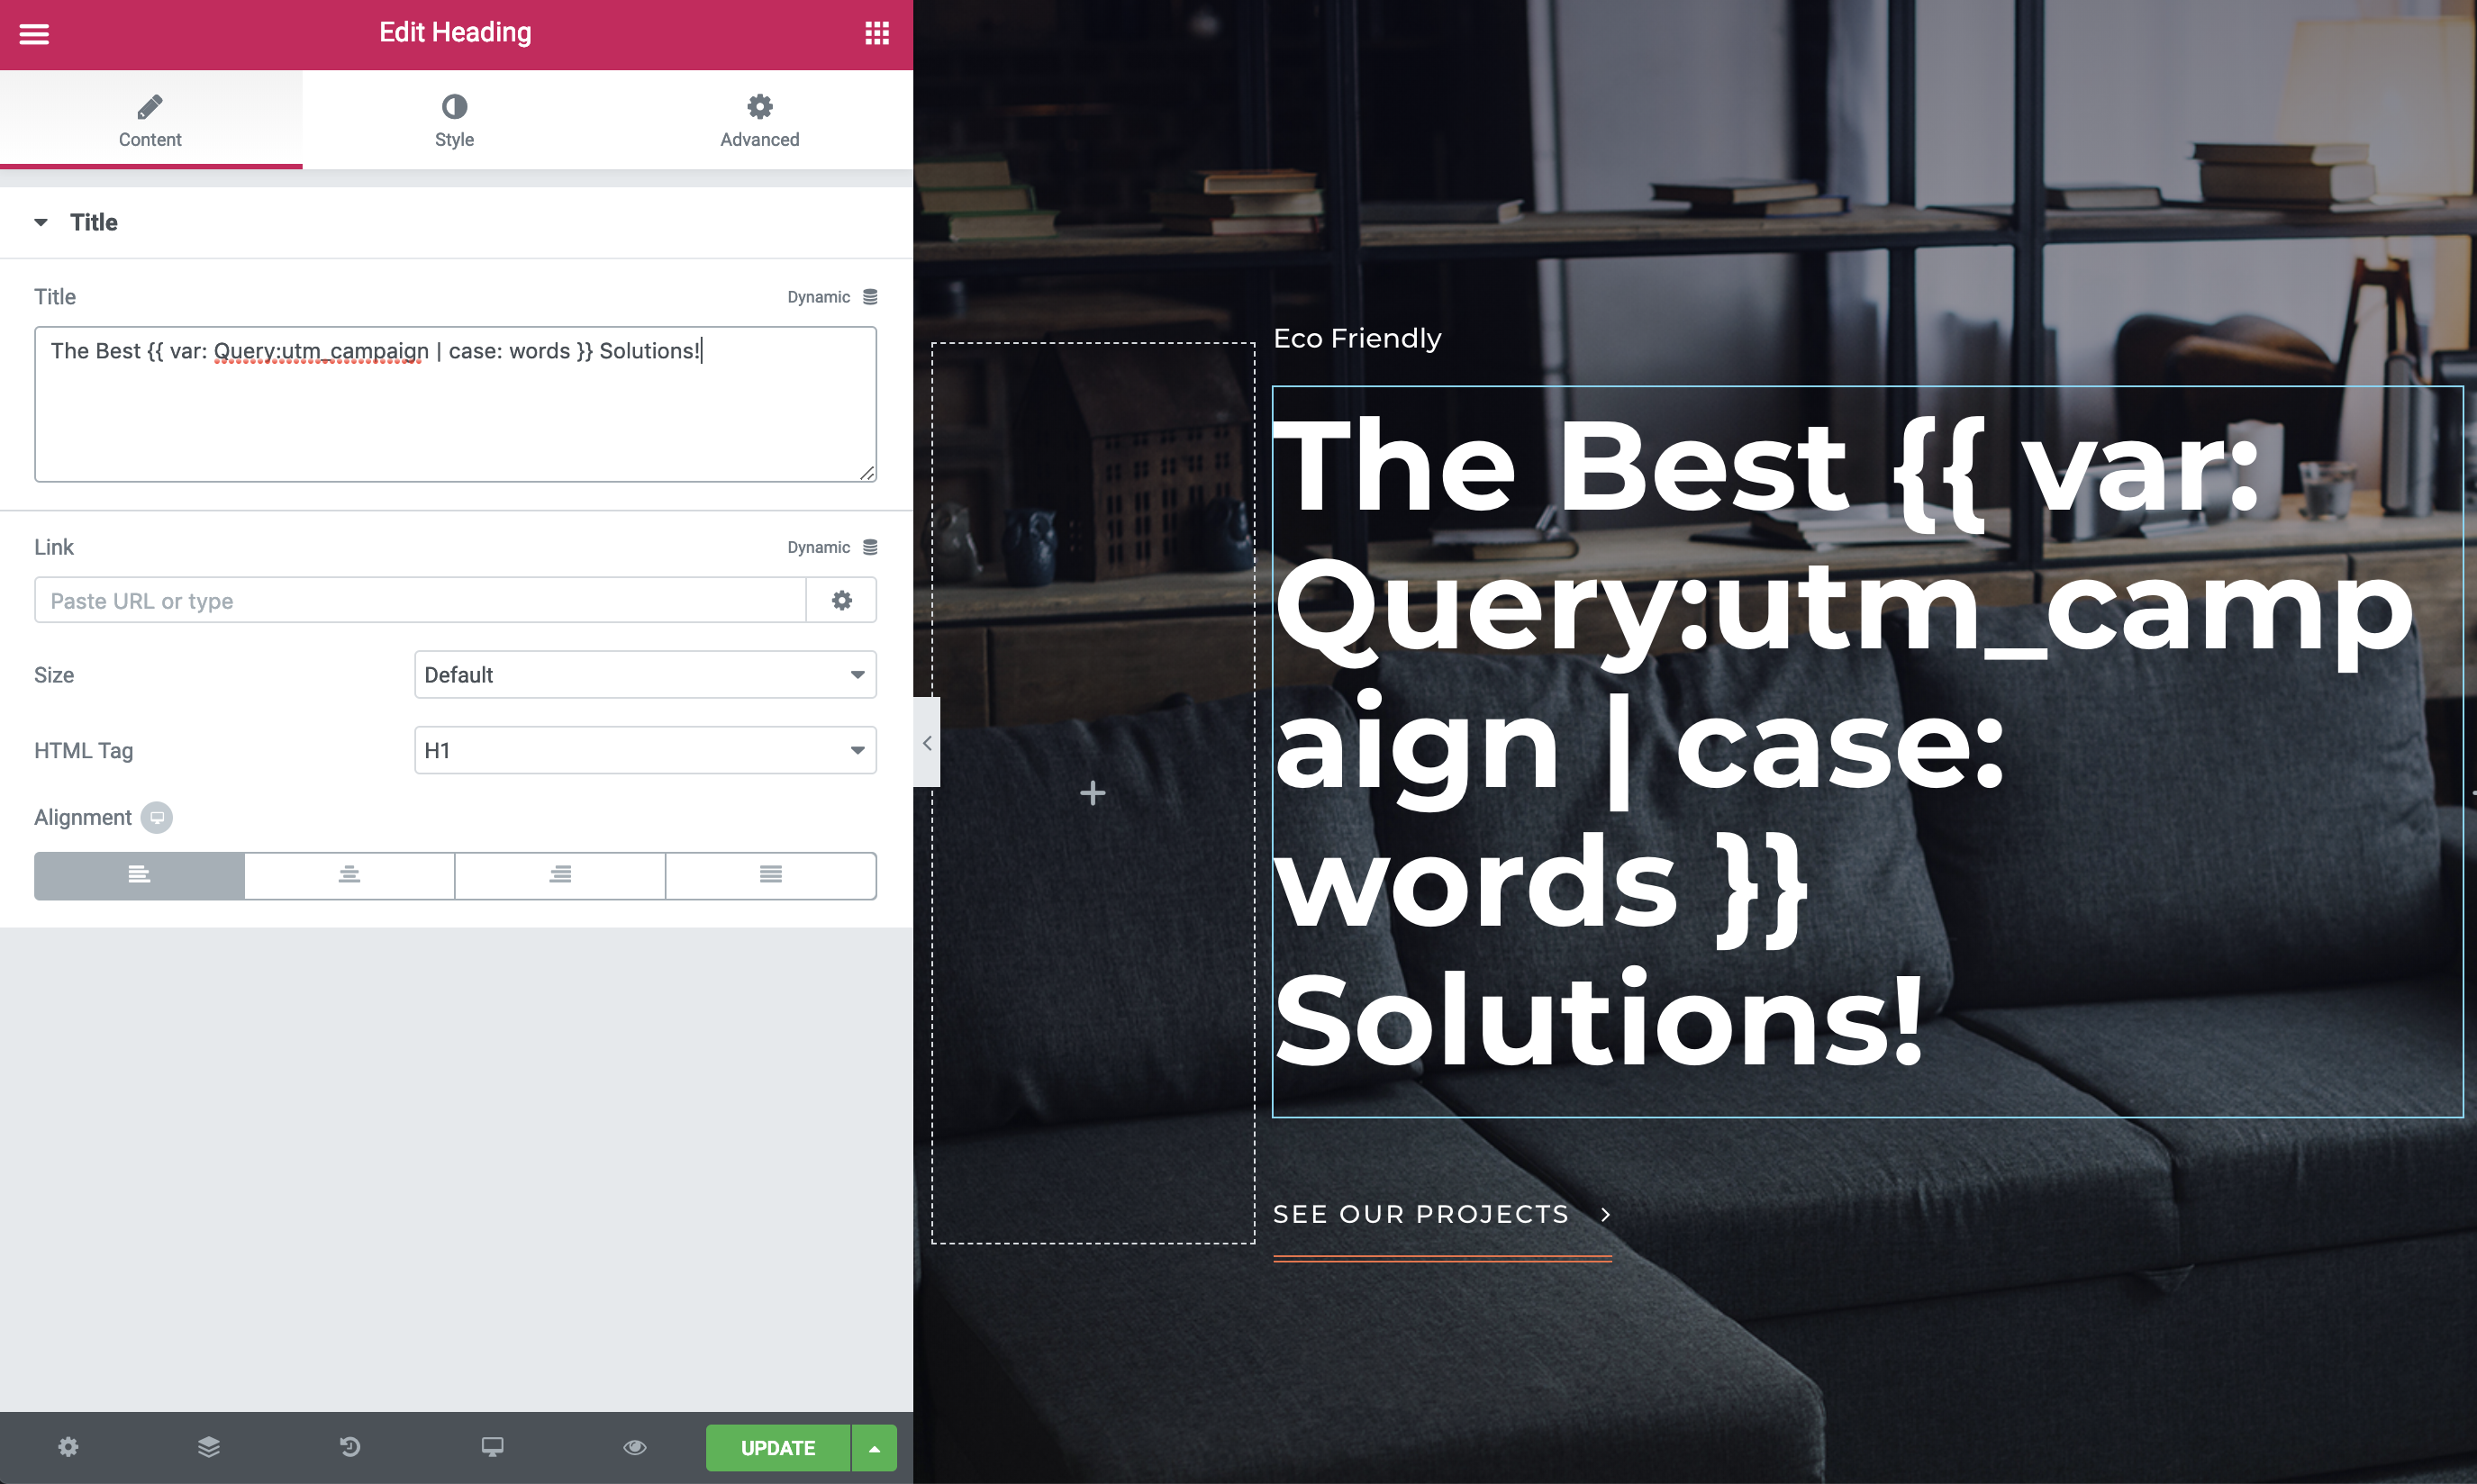Switch to the Style tab
Screen dimensions: 2477x1484
454,120
